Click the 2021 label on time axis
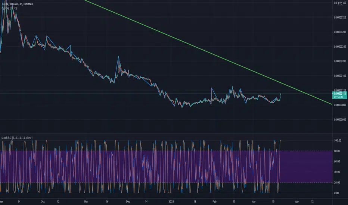This screenshot has height=205, width=348. tap(171, 202)
